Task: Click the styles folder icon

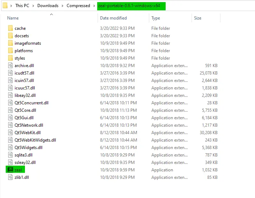Action: click(10, 58)
